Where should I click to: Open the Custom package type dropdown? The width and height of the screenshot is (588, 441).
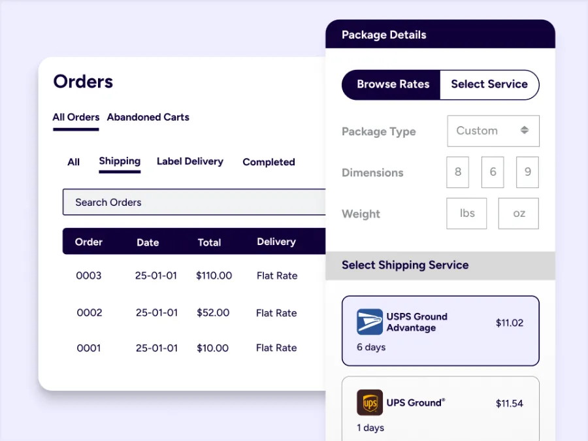493,131
